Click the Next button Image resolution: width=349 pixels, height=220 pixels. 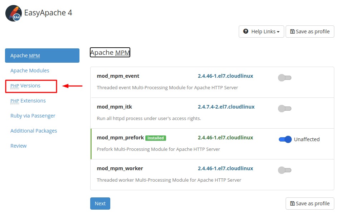100,204
